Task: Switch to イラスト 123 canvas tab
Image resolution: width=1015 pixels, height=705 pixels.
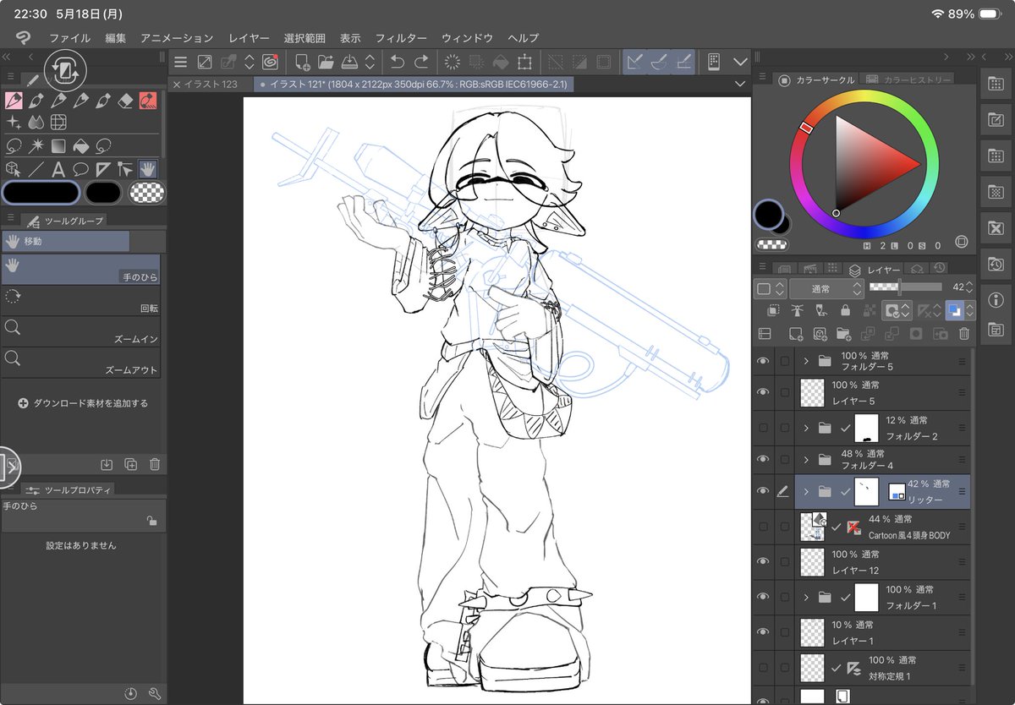Action: pos(211,84)
